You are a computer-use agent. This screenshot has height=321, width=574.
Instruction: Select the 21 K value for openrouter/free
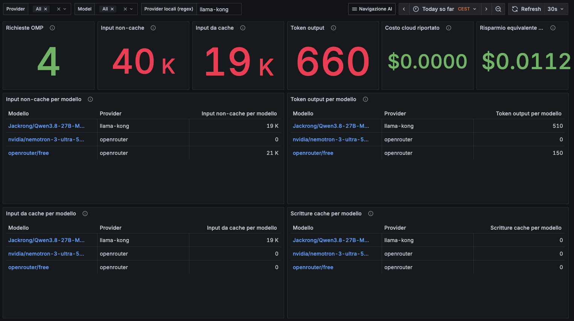273,153
